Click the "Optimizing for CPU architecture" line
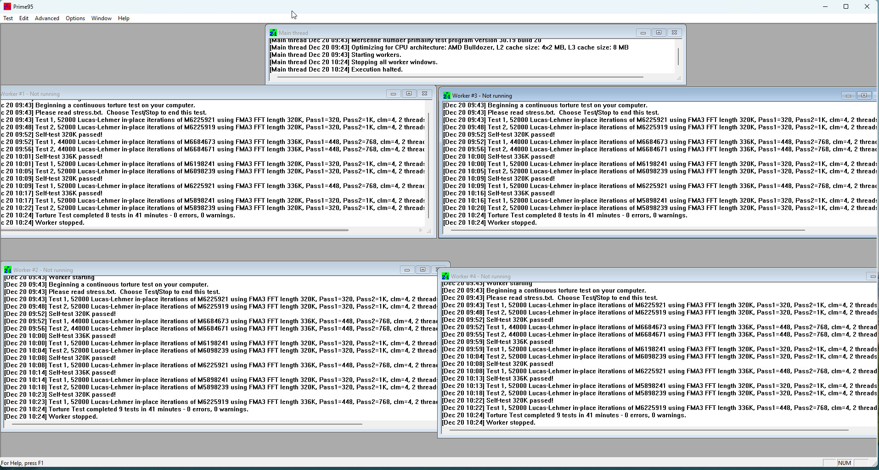This screenshot has width=879, height=470. [x=449, y=48]
